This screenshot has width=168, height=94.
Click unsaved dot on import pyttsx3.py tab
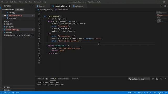coord(69,6)
